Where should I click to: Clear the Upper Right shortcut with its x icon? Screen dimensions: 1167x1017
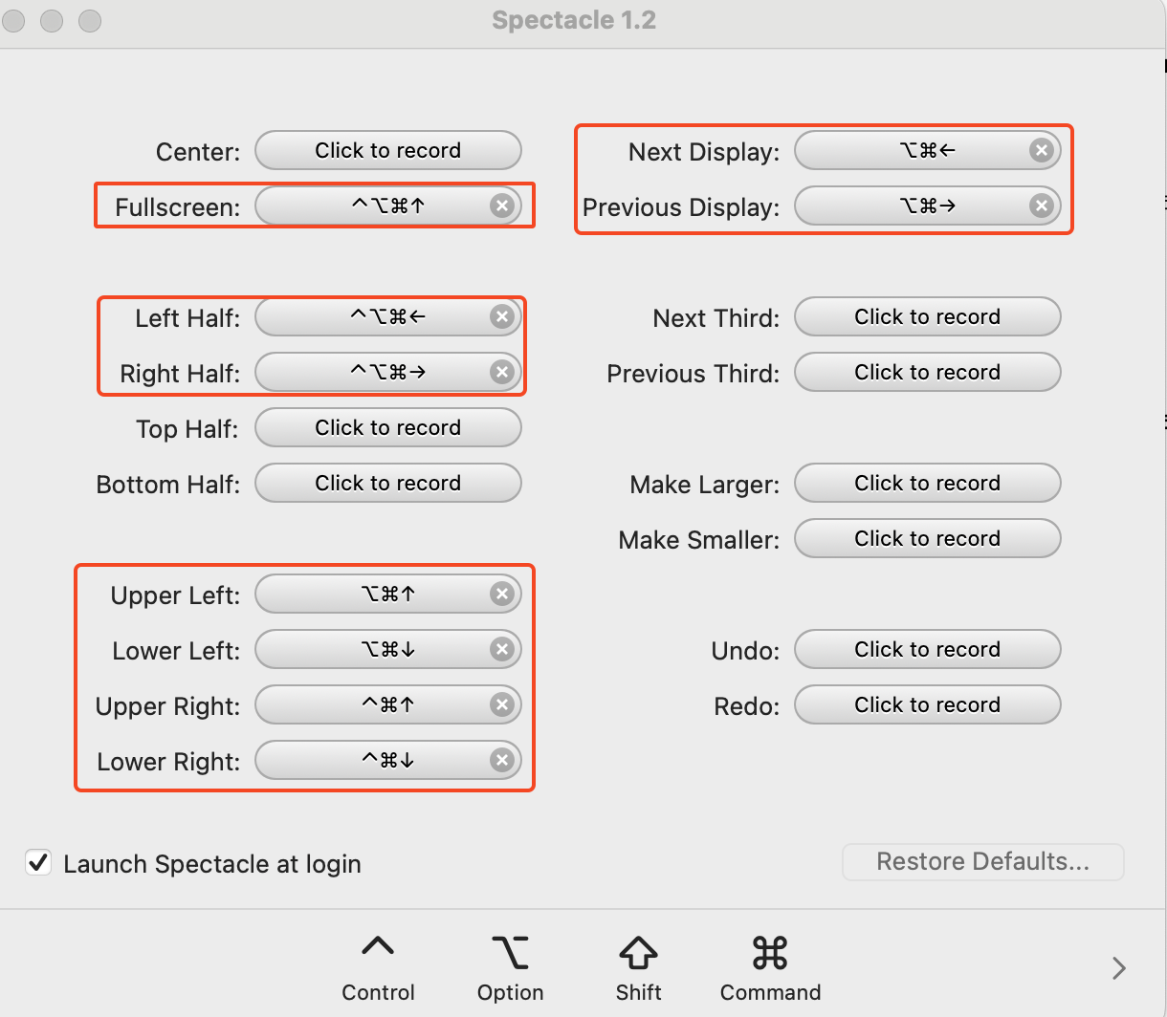point(502,704)
